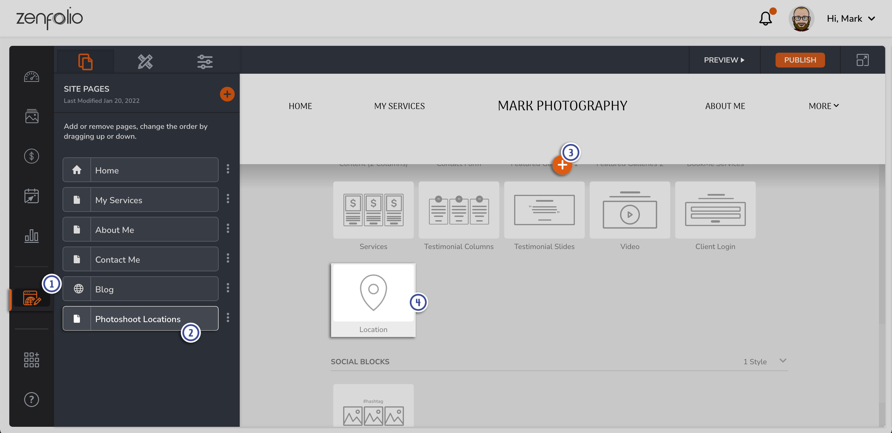The image size is (892, 433).
Task: Click the My Services page document icon
Action: tap(77, 199)
